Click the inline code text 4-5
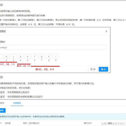126x126 pixels. coord(30,24)
